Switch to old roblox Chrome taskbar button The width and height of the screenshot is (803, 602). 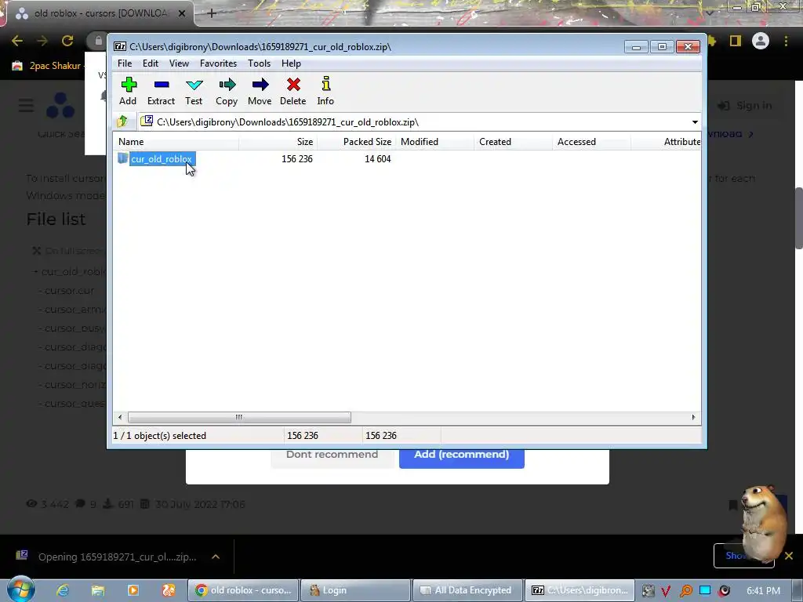point(243,590)
